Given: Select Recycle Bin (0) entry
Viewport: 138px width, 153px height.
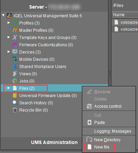Looking at the screenshot, I should 33,110.
